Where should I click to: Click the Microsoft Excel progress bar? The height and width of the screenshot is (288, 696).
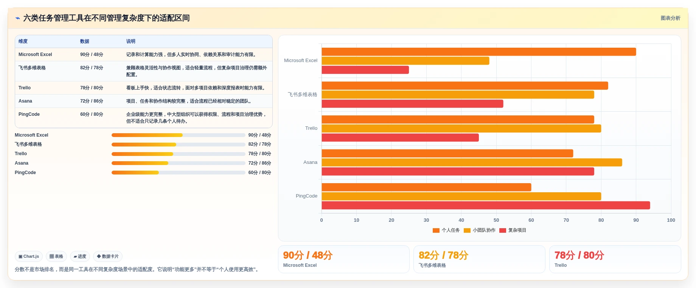[179, 135]
